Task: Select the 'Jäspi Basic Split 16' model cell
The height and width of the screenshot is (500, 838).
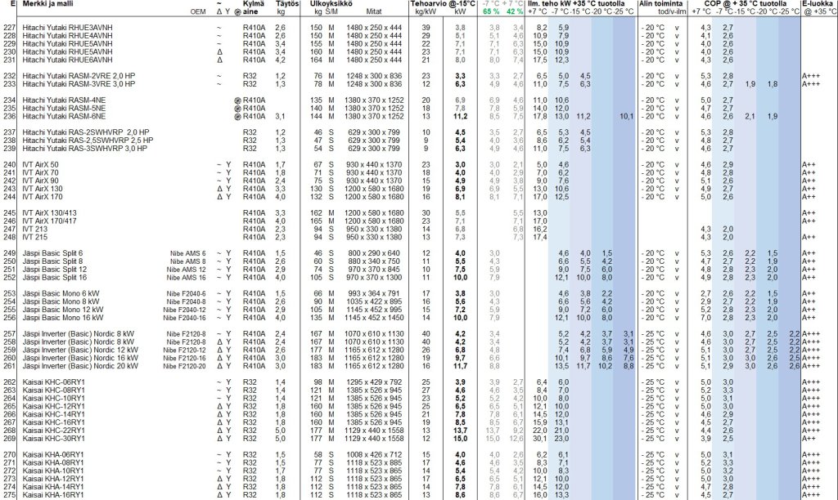Action: (x=55, y=278)
